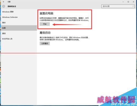Click 立即重启 button under 高级启动
The width and height of the screenshot is (137, 106).
(45, 44)
